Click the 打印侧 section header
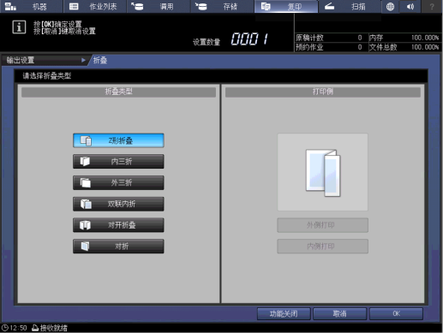Image resolution: width=443 pixels, height=333 pixels. pos(323,92)
